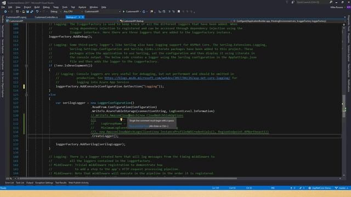Open the File menu
Image resolution: width=351 pixels, height=197 pixels.
click(x=3, y=7)
